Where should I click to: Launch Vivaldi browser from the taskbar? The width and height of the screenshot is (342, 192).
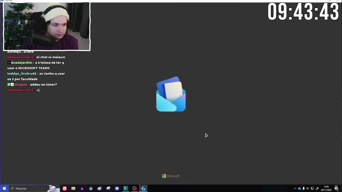[x=65, y=188]
